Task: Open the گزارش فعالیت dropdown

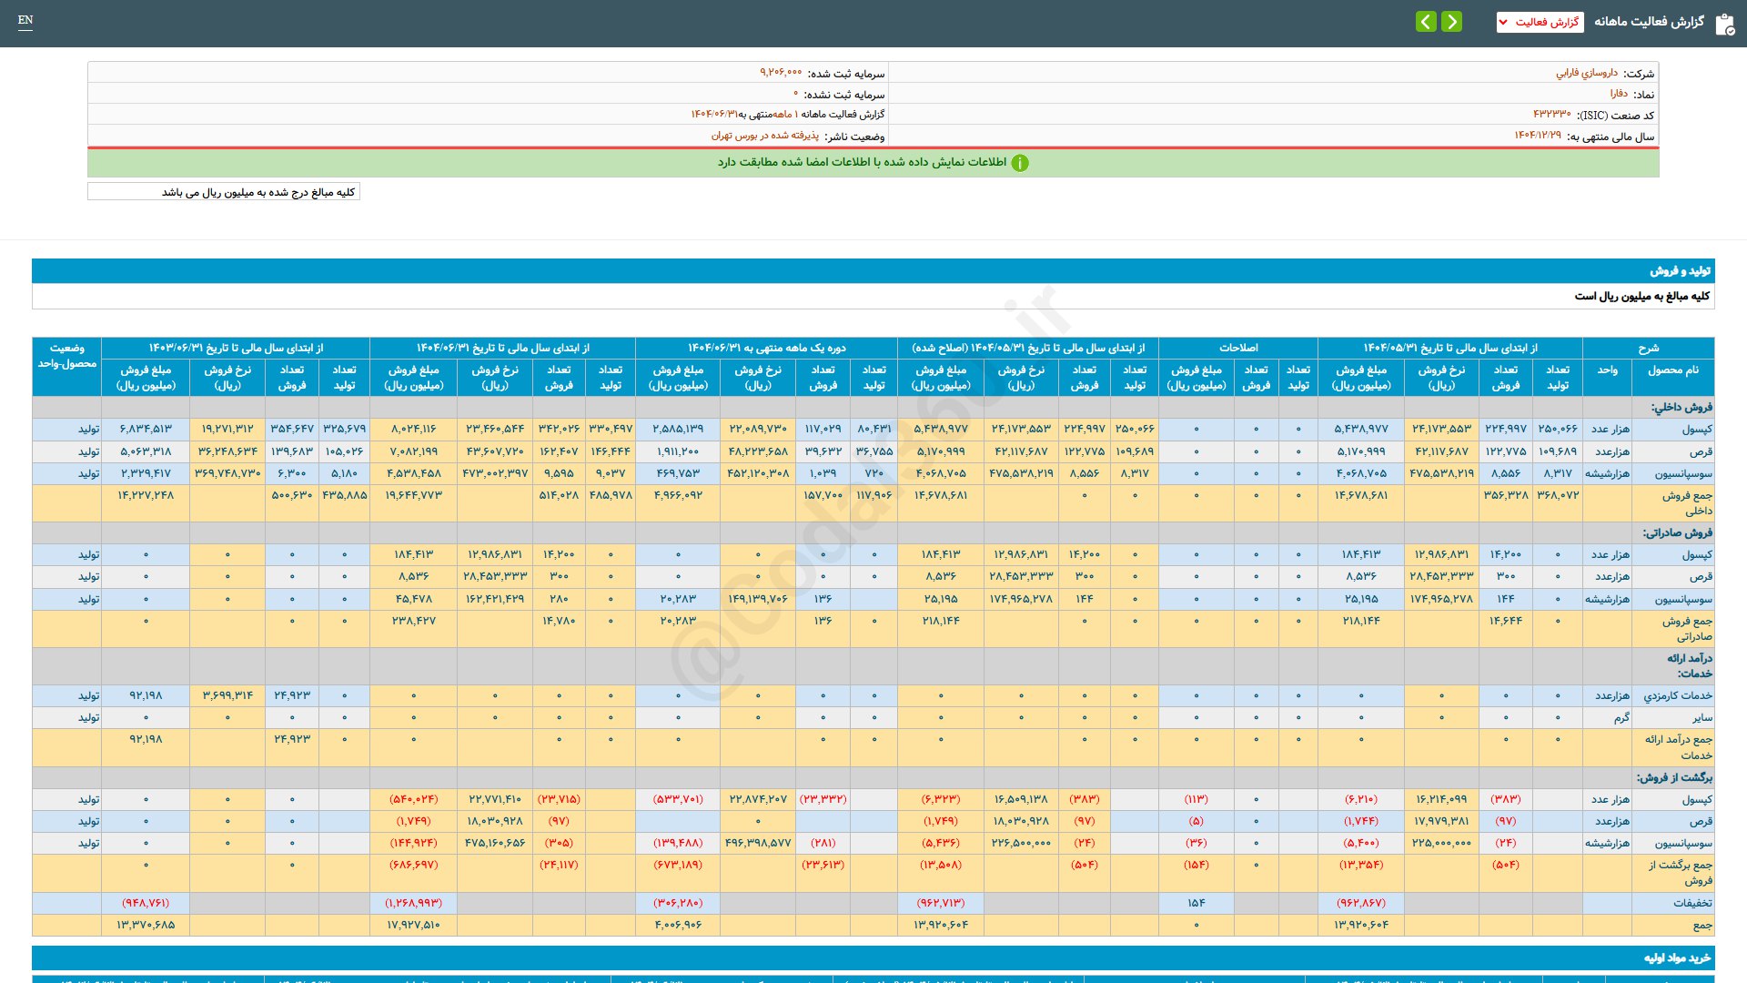Action: pos(1540,22)
